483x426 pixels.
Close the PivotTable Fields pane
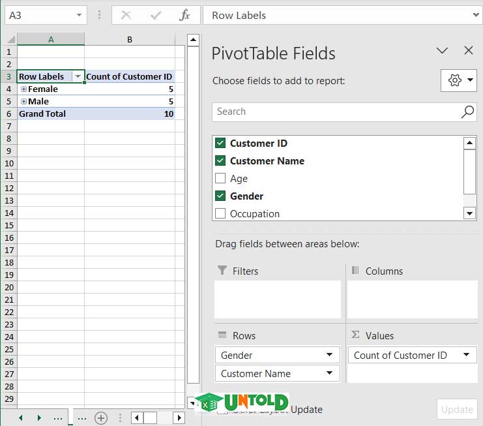tap(469, 50)
